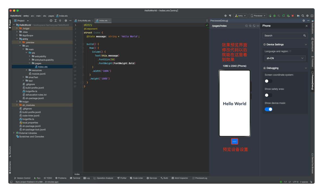Reset previewer zoom to 1:1
323x192 pixels.
(x=258, y=26)
